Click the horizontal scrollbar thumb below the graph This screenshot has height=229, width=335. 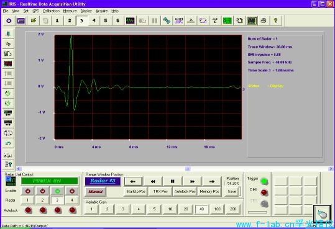[188, 169]
